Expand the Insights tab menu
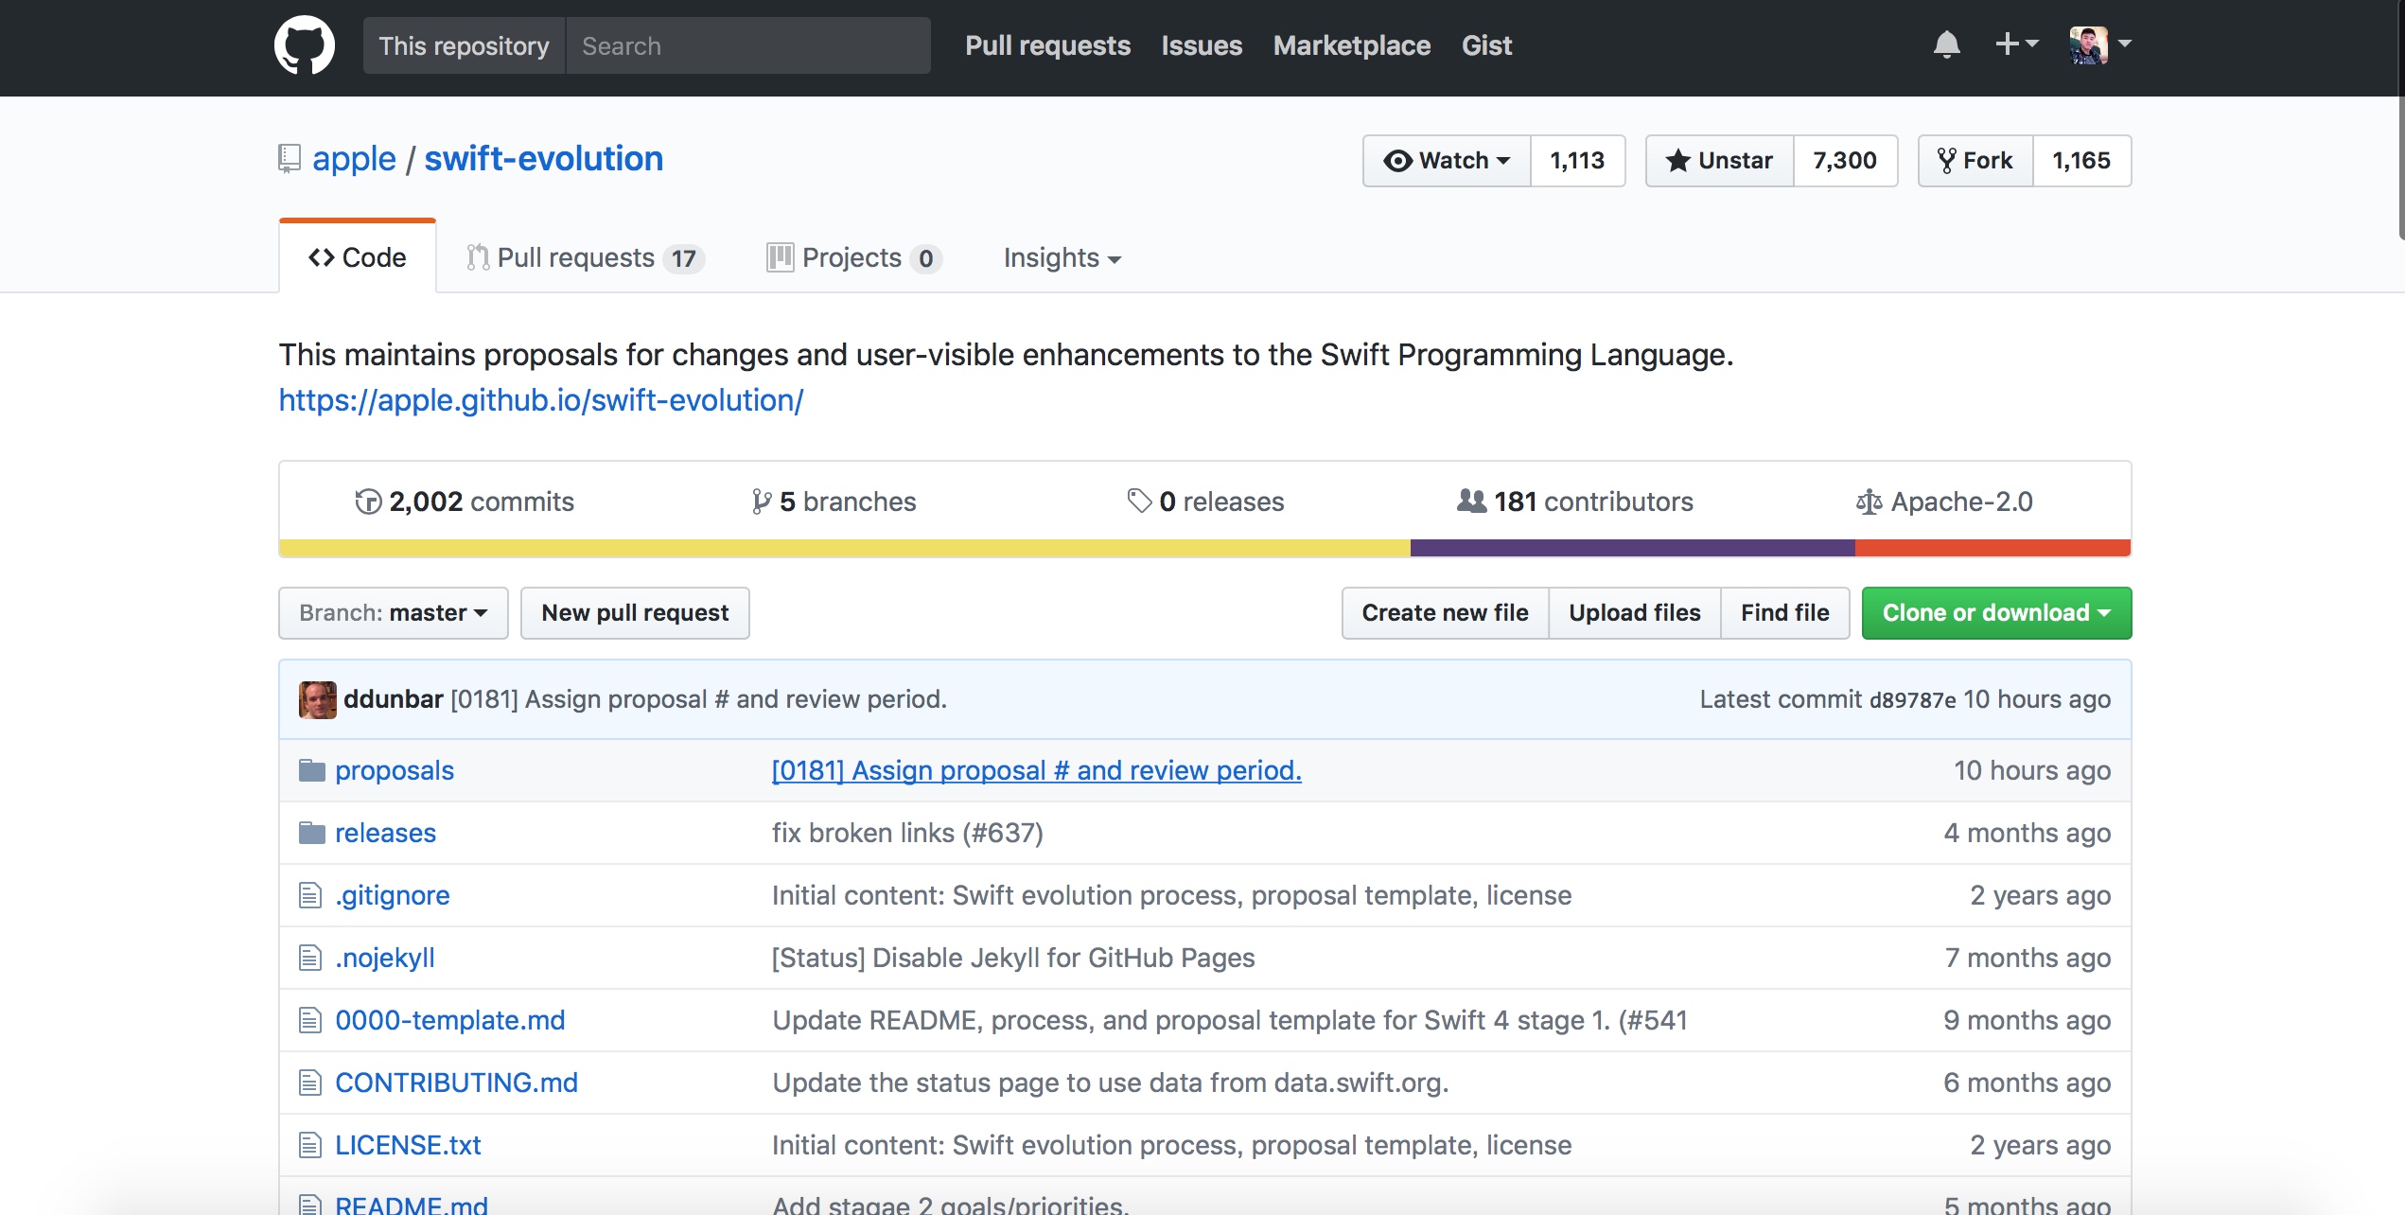The width and height of the screenshot is (2405, 1215). click(1062, 258)
